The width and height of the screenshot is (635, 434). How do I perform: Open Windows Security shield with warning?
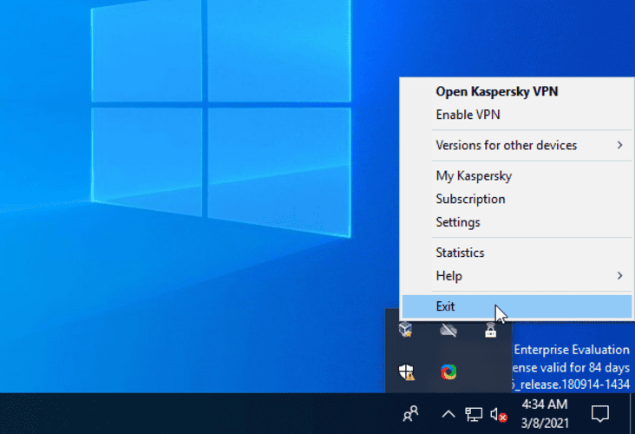pyautogui.click(x=406, y=372)
